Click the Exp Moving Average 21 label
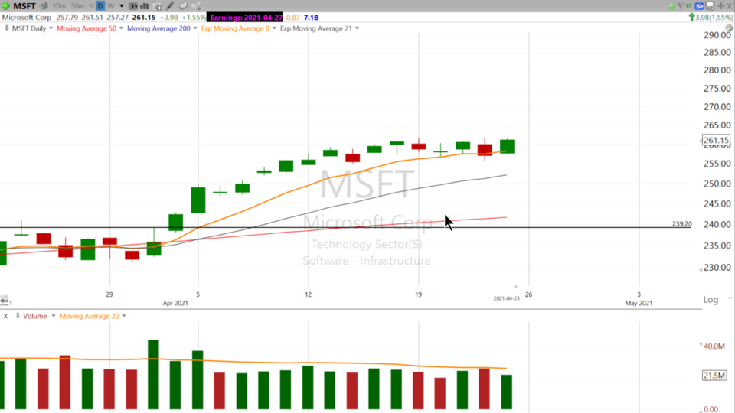The height and width of the screenshot is (413, 735). (316, 28)
